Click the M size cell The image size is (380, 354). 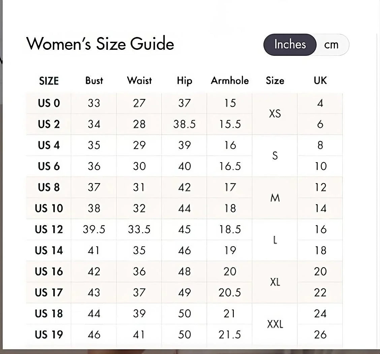[275, 198]
